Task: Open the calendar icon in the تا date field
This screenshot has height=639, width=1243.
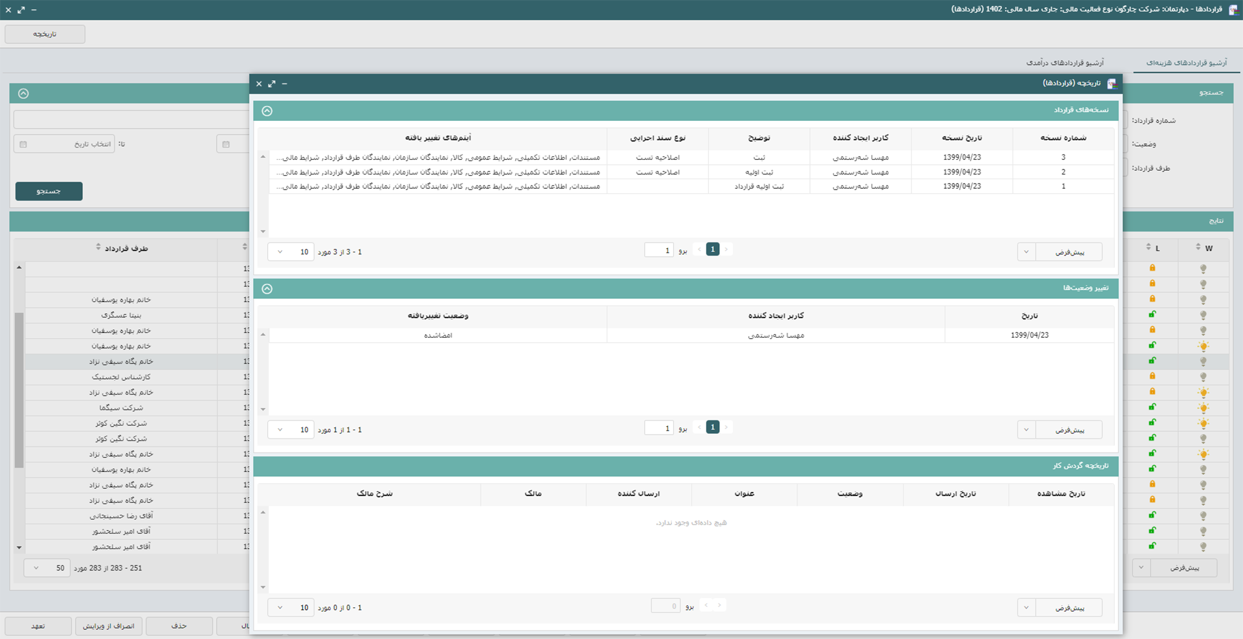Action: (23, 144)
